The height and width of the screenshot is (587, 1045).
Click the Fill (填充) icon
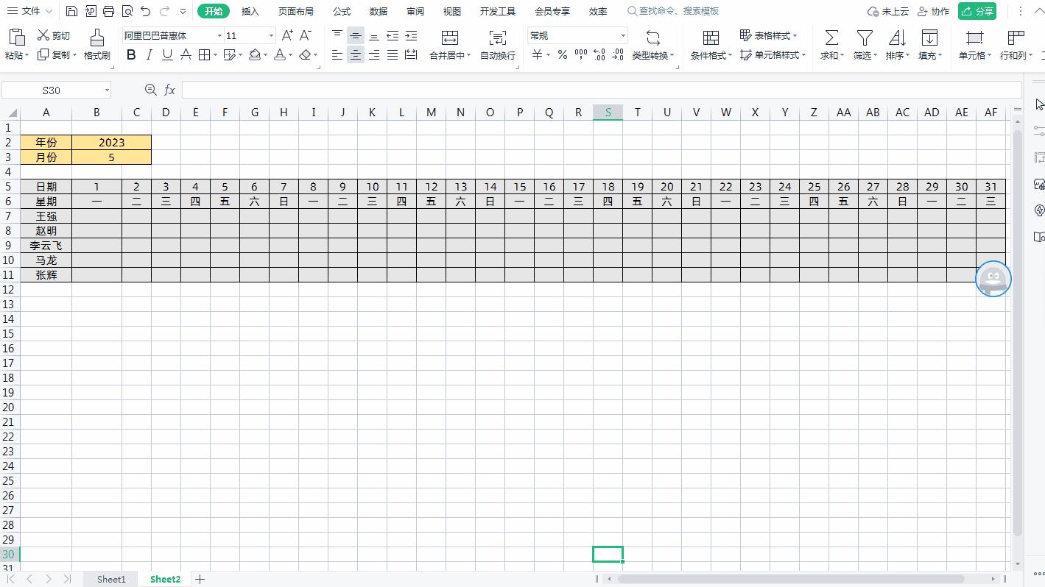(929, 38)
